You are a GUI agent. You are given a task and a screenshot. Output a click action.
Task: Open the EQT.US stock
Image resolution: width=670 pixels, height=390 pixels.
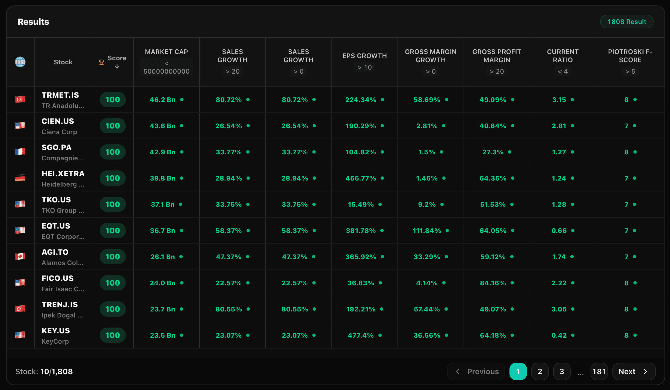(x=63, y=231)
